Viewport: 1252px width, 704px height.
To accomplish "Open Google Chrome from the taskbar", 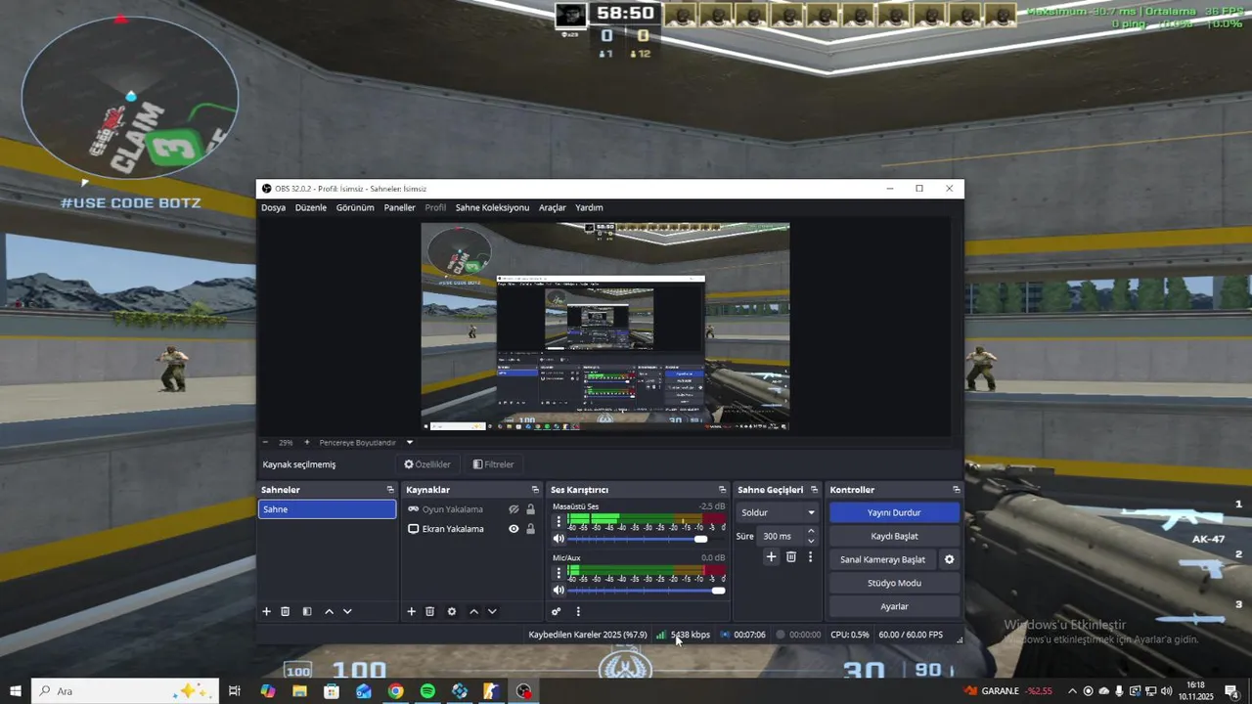I will pyautogui.click(x=395, y=691).
